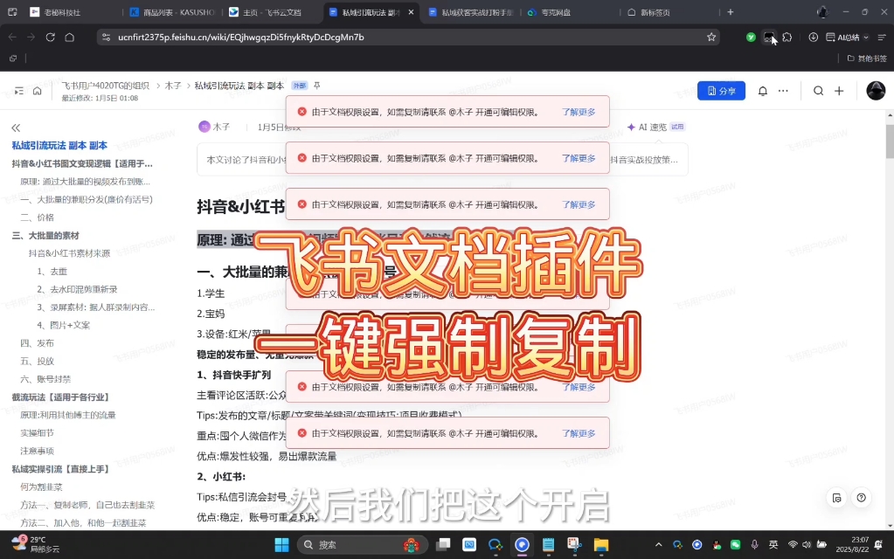Jump to outline item 4、图片+文案

63,325
